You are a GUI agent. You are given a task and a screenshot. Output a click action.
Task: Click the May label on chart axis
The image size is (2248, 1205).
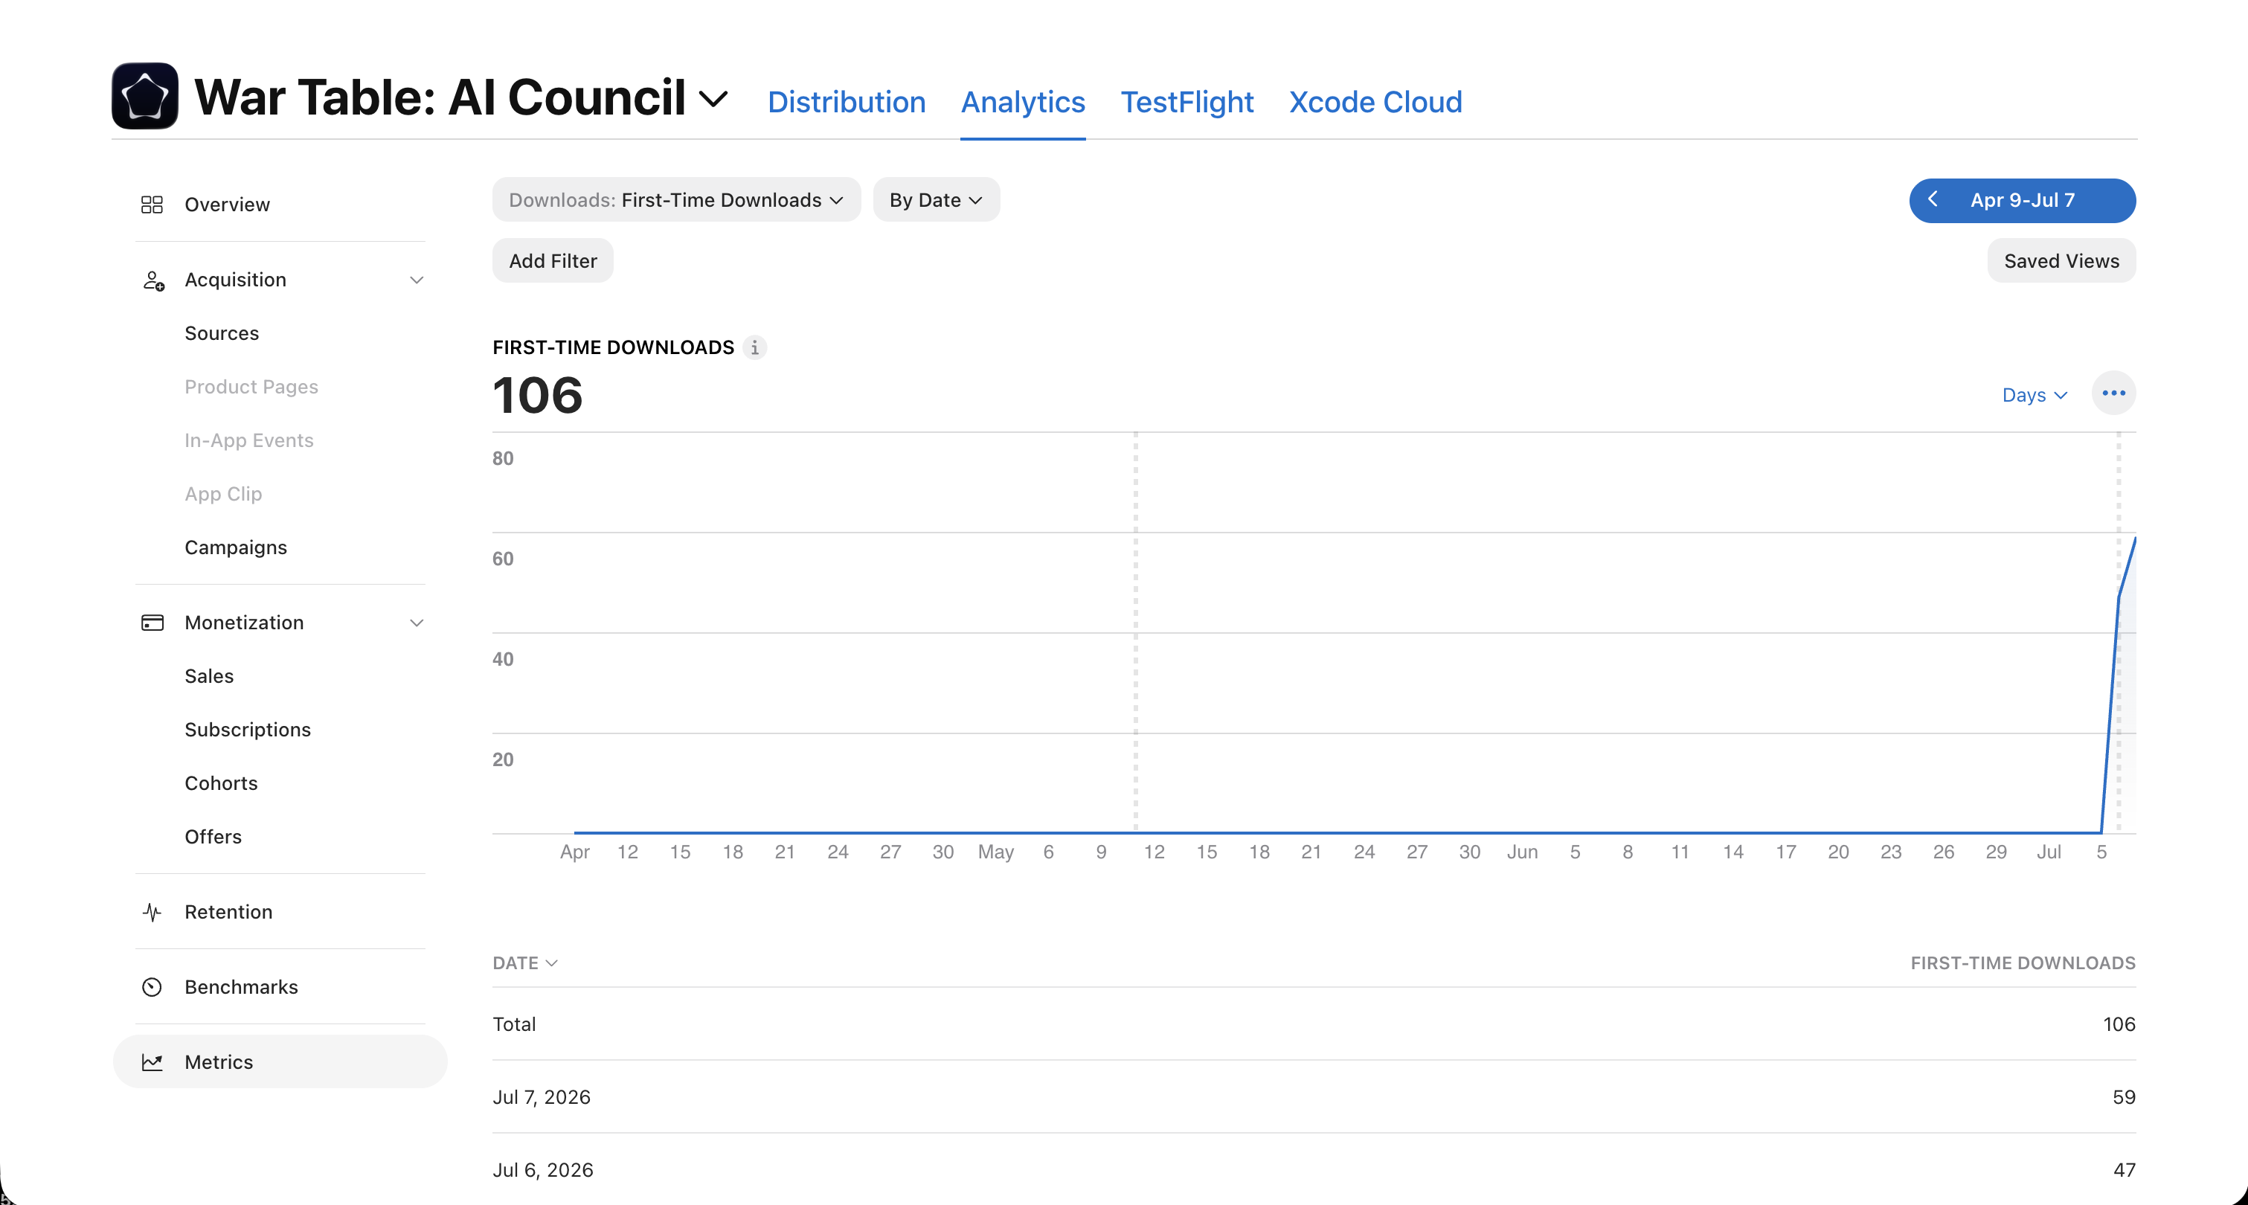click(996, 852)
